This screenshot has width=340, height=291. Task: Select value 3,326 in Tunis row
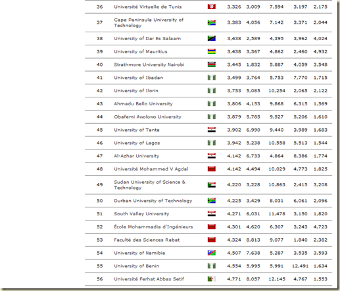tap(234, 7)
